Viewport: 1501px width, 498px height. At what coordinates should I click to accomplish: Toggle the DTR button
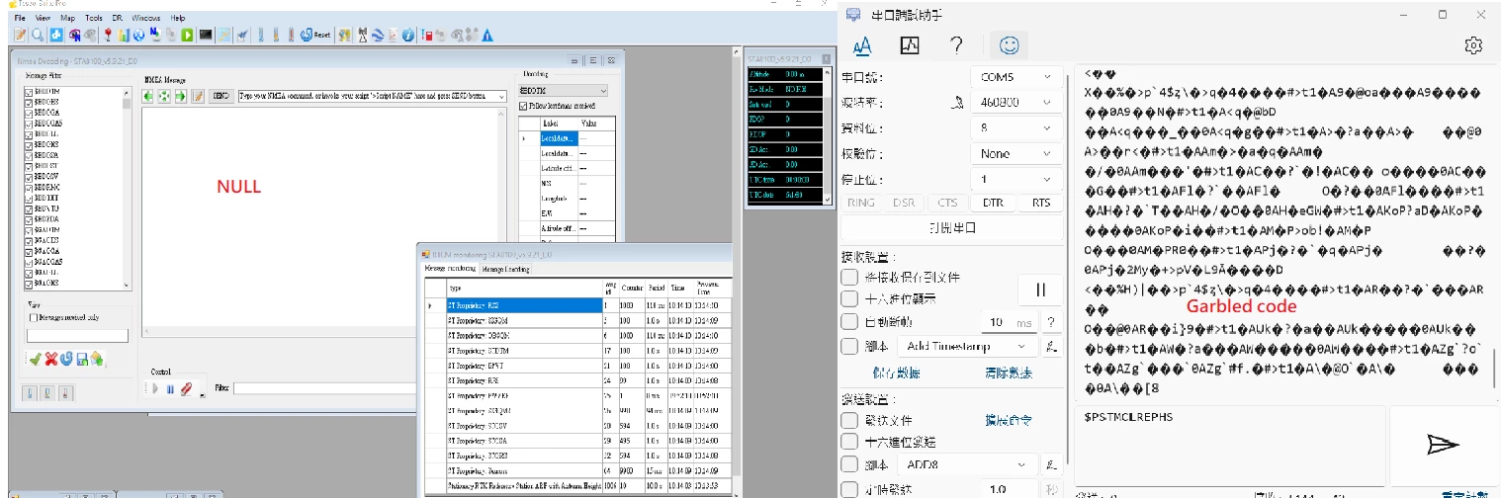(992, 203)
